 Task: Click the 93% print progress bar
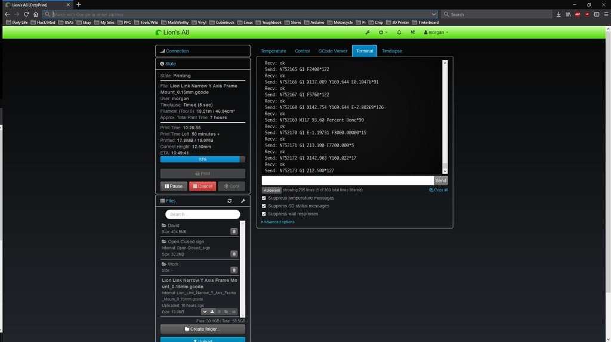[203, 160]
